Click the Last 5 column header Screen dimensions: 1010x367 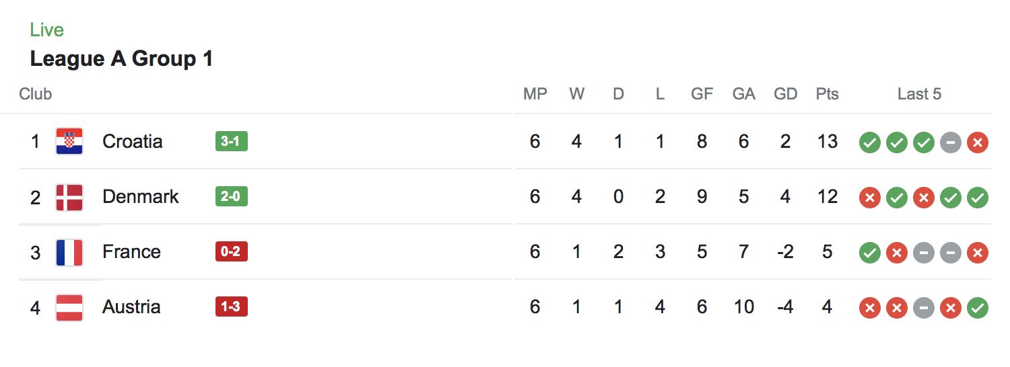(x=919, y=94)
